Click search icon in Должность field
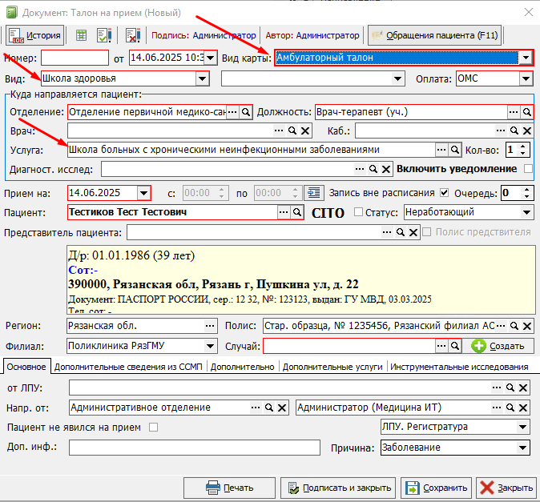540x502 pixels. click(x=527, y=112)
